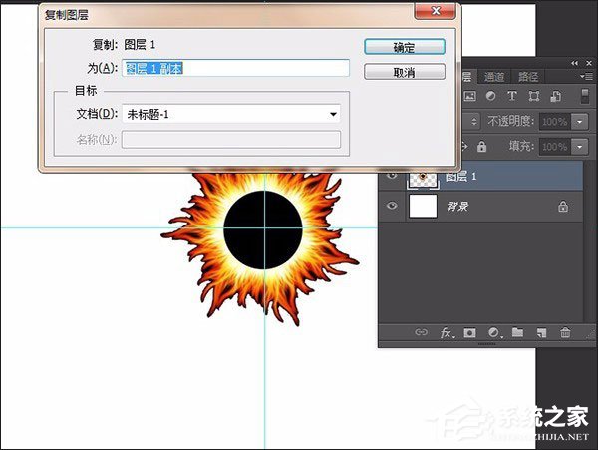Click the create new layer icon
Image resolution: width=598 pixels, height=450 pixels.
pyautogui.click(x=541, y=332)
